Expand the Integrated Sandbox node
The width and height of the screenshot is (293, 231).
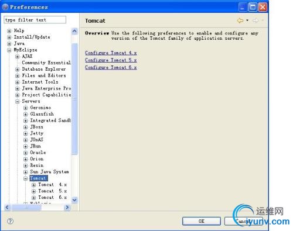[25, 120]
